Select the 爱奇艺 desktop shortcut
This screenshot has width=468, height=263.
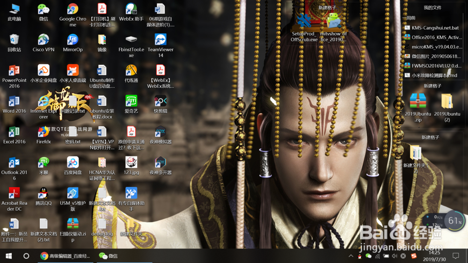point(131,105)
